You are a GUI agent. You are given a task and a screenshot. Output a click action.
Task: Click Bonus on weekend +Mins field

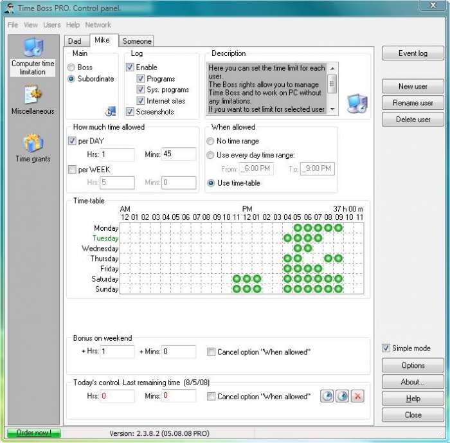point(179,352)
